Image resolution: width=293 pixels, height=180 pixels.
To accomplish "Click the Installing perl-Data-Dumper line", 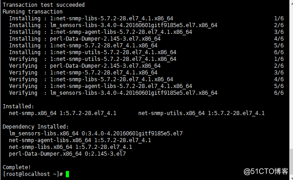I will tap(85, 39).
